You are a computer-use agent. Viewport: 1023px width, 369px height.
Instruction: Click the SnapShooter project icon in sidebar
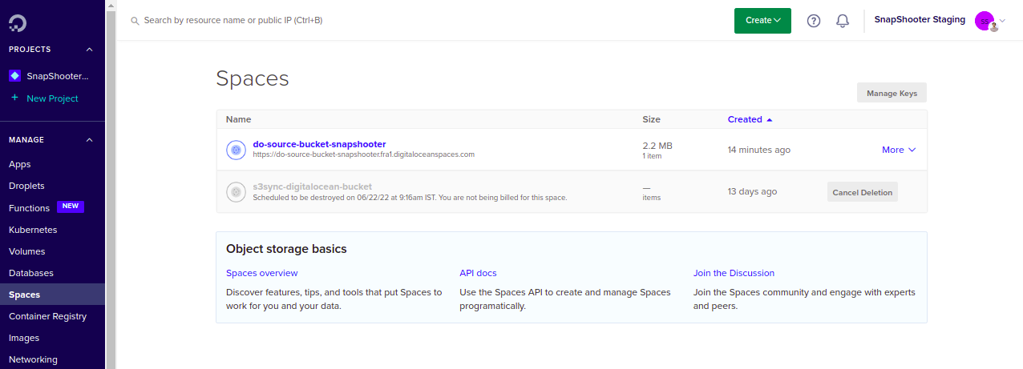pyautogui.click(x=14, y=76)
